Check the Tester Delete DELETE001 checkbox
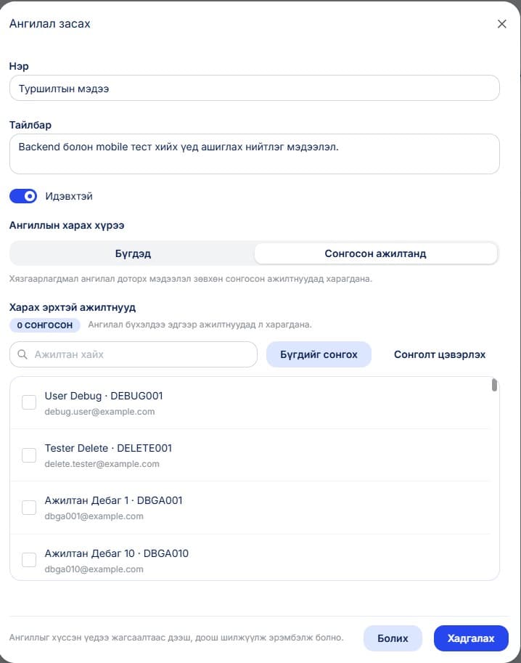The image size is (521, 663). (29, 455)
